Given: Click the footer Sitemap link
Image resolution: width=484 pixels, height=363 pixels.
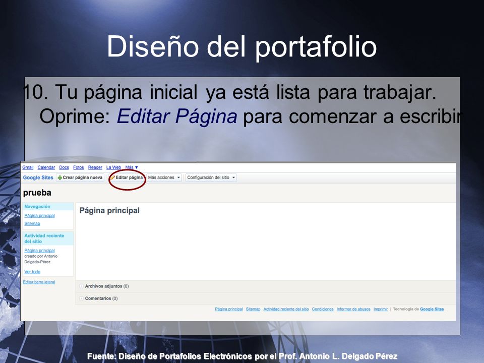Looking at the screenshot, I should (253, 309).
